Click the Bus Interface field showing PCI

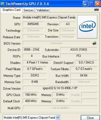pos(79,56)
